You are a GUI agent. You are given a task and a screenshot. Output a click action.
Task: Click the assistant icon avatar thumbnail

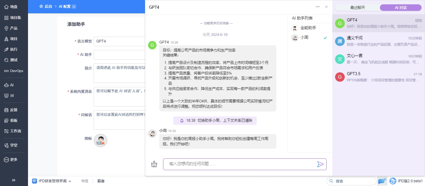coord(100,141)
